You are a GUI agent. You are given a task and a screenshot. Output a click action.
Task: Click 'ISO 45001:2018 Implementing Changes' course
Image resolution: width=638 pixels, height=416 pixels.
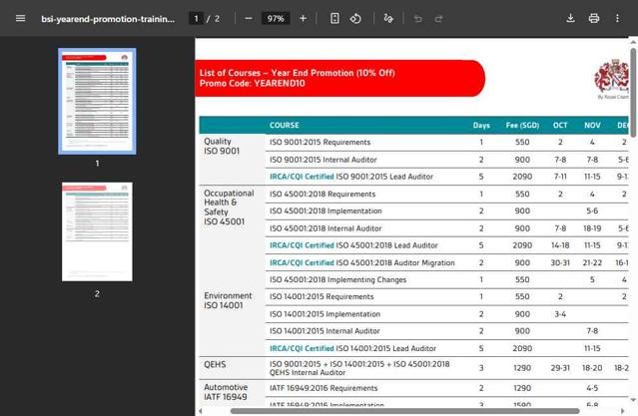click(x=337, y=279)
